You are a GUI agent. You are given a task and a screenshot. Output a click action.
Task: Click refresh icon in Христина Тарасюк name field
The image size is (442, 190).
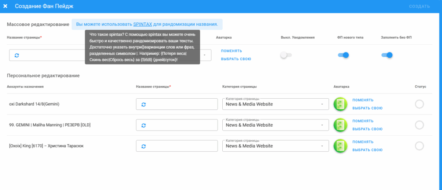click(x=143, y=146)
